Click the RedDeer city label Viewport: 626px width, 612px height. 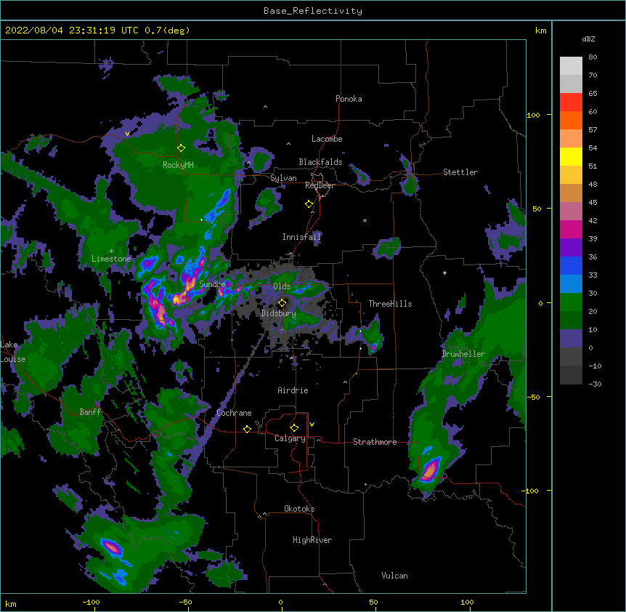(320, 185)
